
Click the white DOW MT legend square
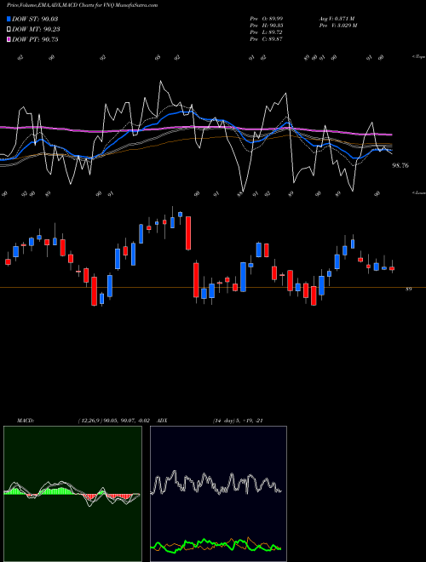[9, 30]
